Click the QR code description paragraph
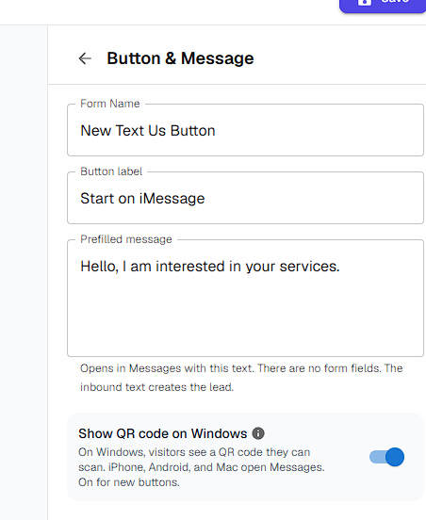 pos(202,467)
